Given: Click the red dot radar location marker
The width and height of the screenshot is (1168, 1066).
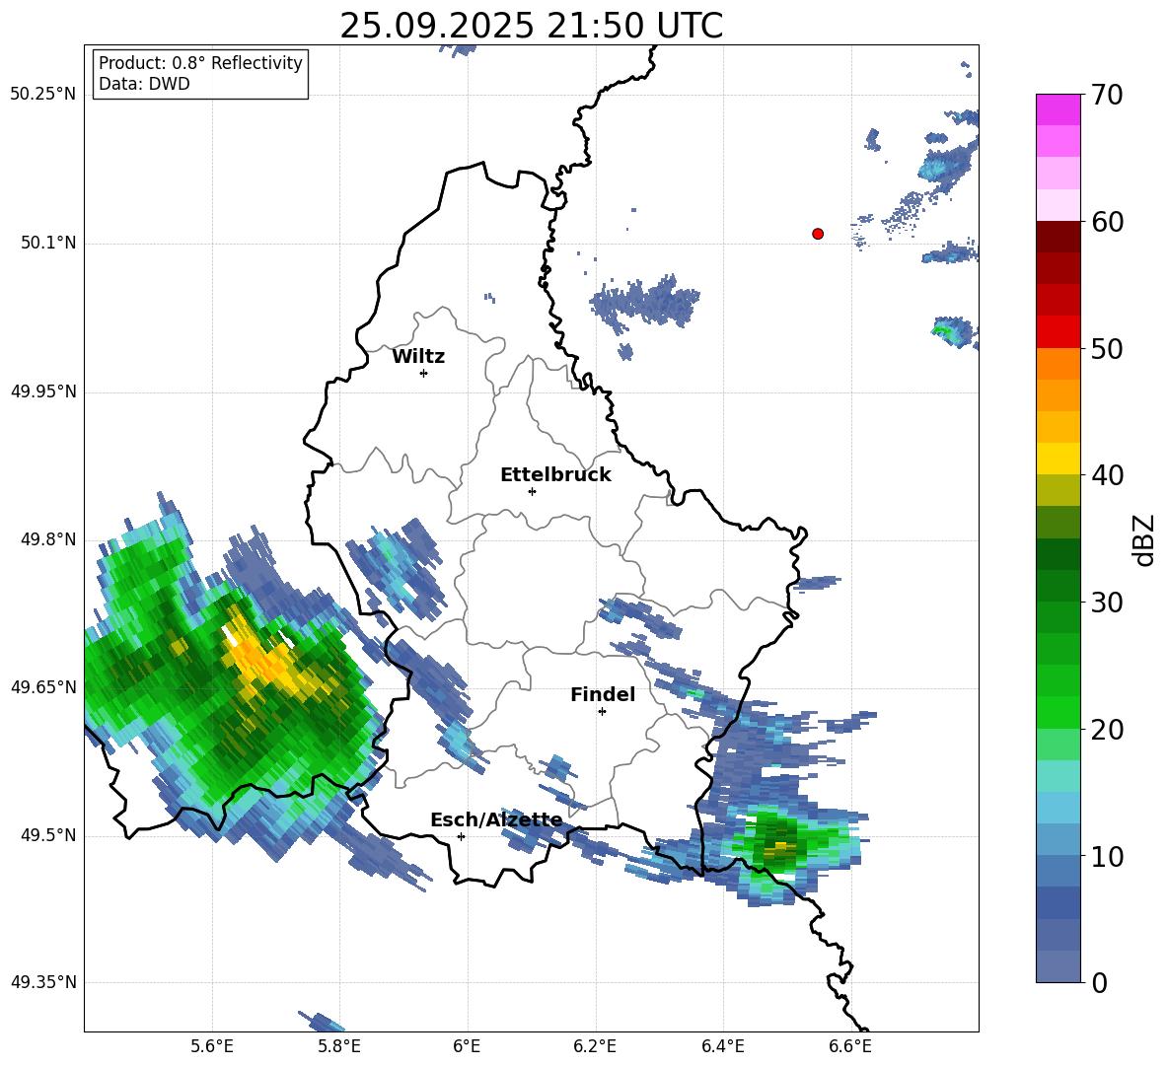Looking at the screenshot, I should pos(818,234).
